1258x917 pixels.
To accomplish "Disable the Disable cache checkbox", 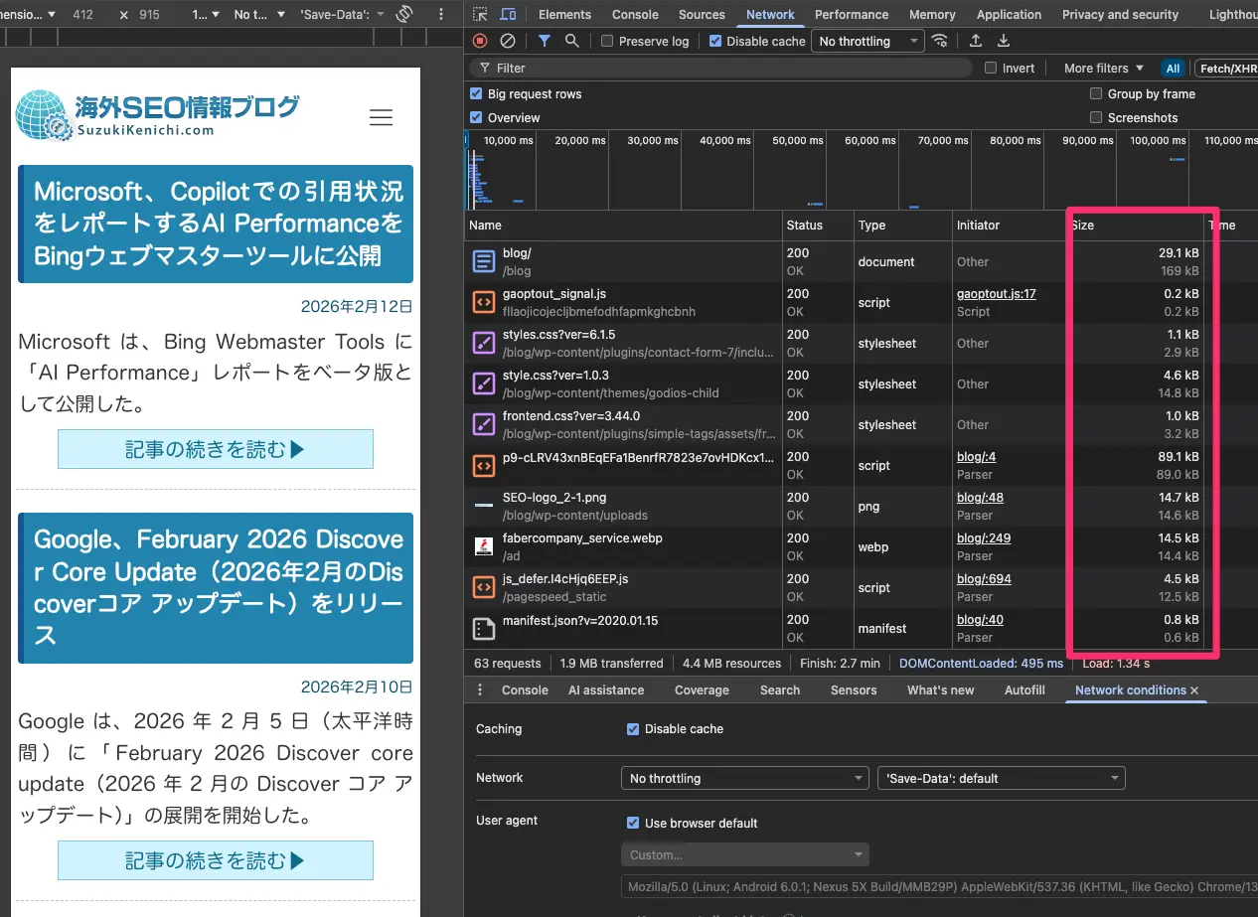I will click(x=715, y=41).
